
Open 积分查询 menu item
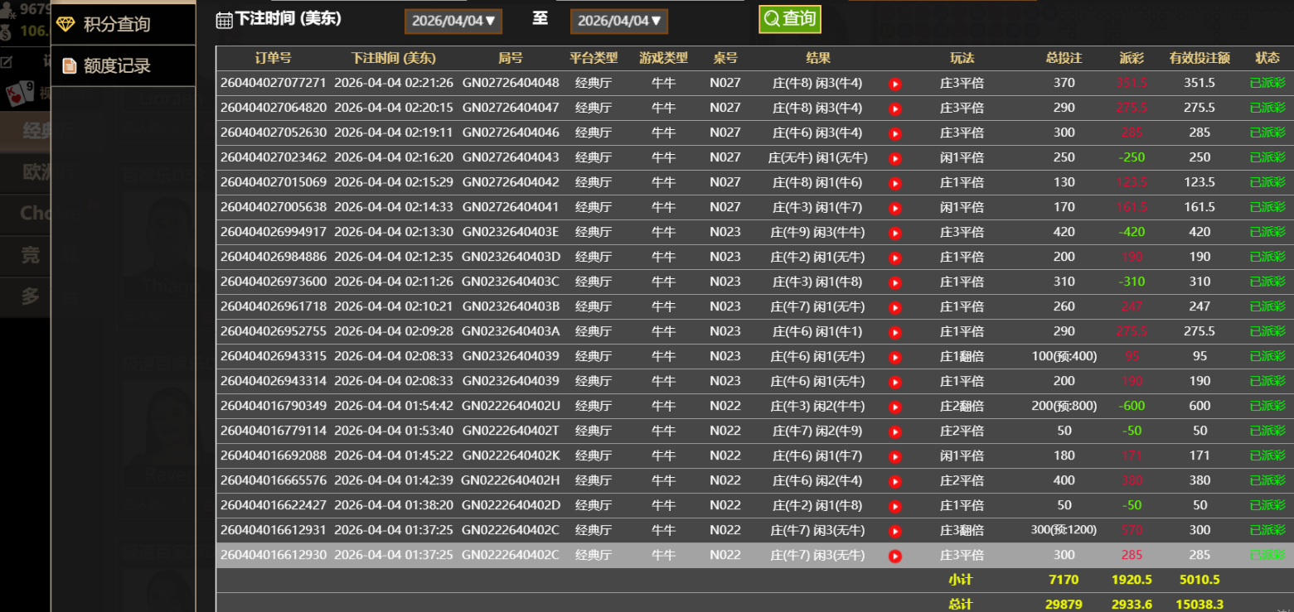[x=117, y=24]
